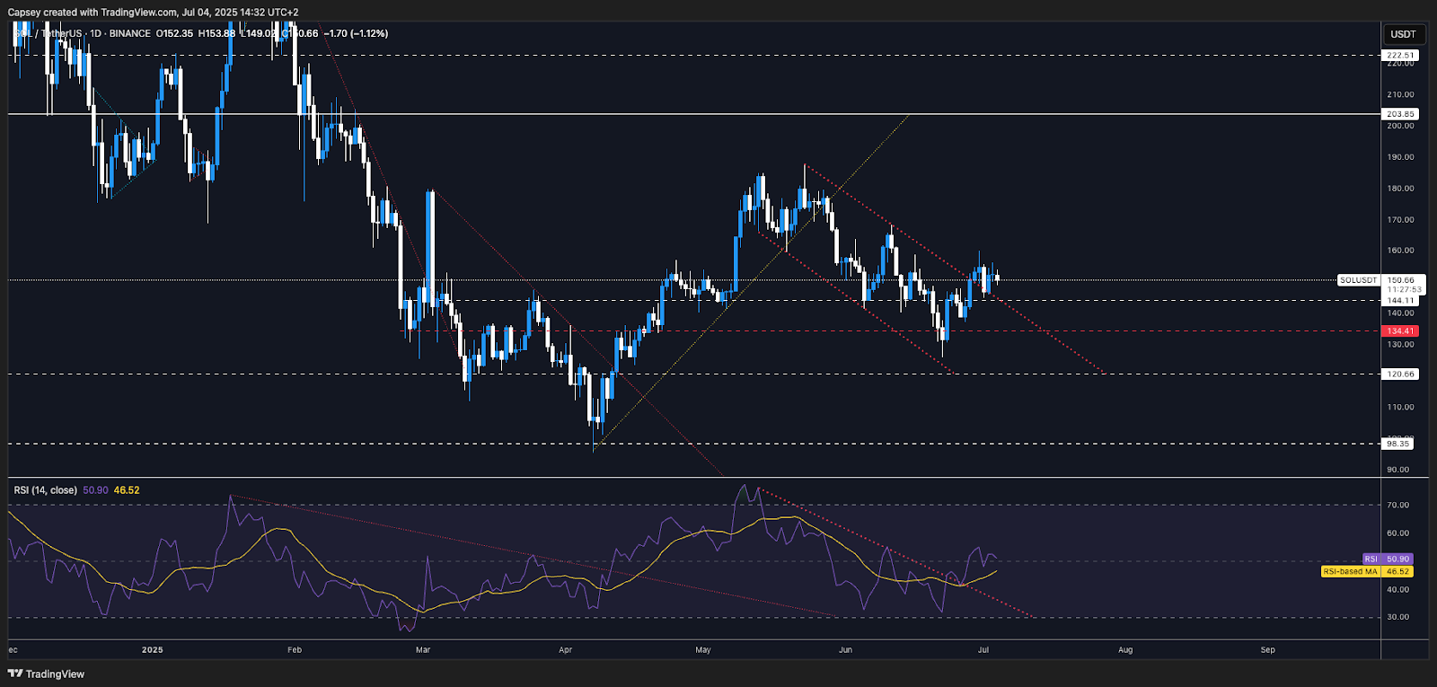
Task: Click the 2025 label on time axis
Action: [x=153, y=649]
